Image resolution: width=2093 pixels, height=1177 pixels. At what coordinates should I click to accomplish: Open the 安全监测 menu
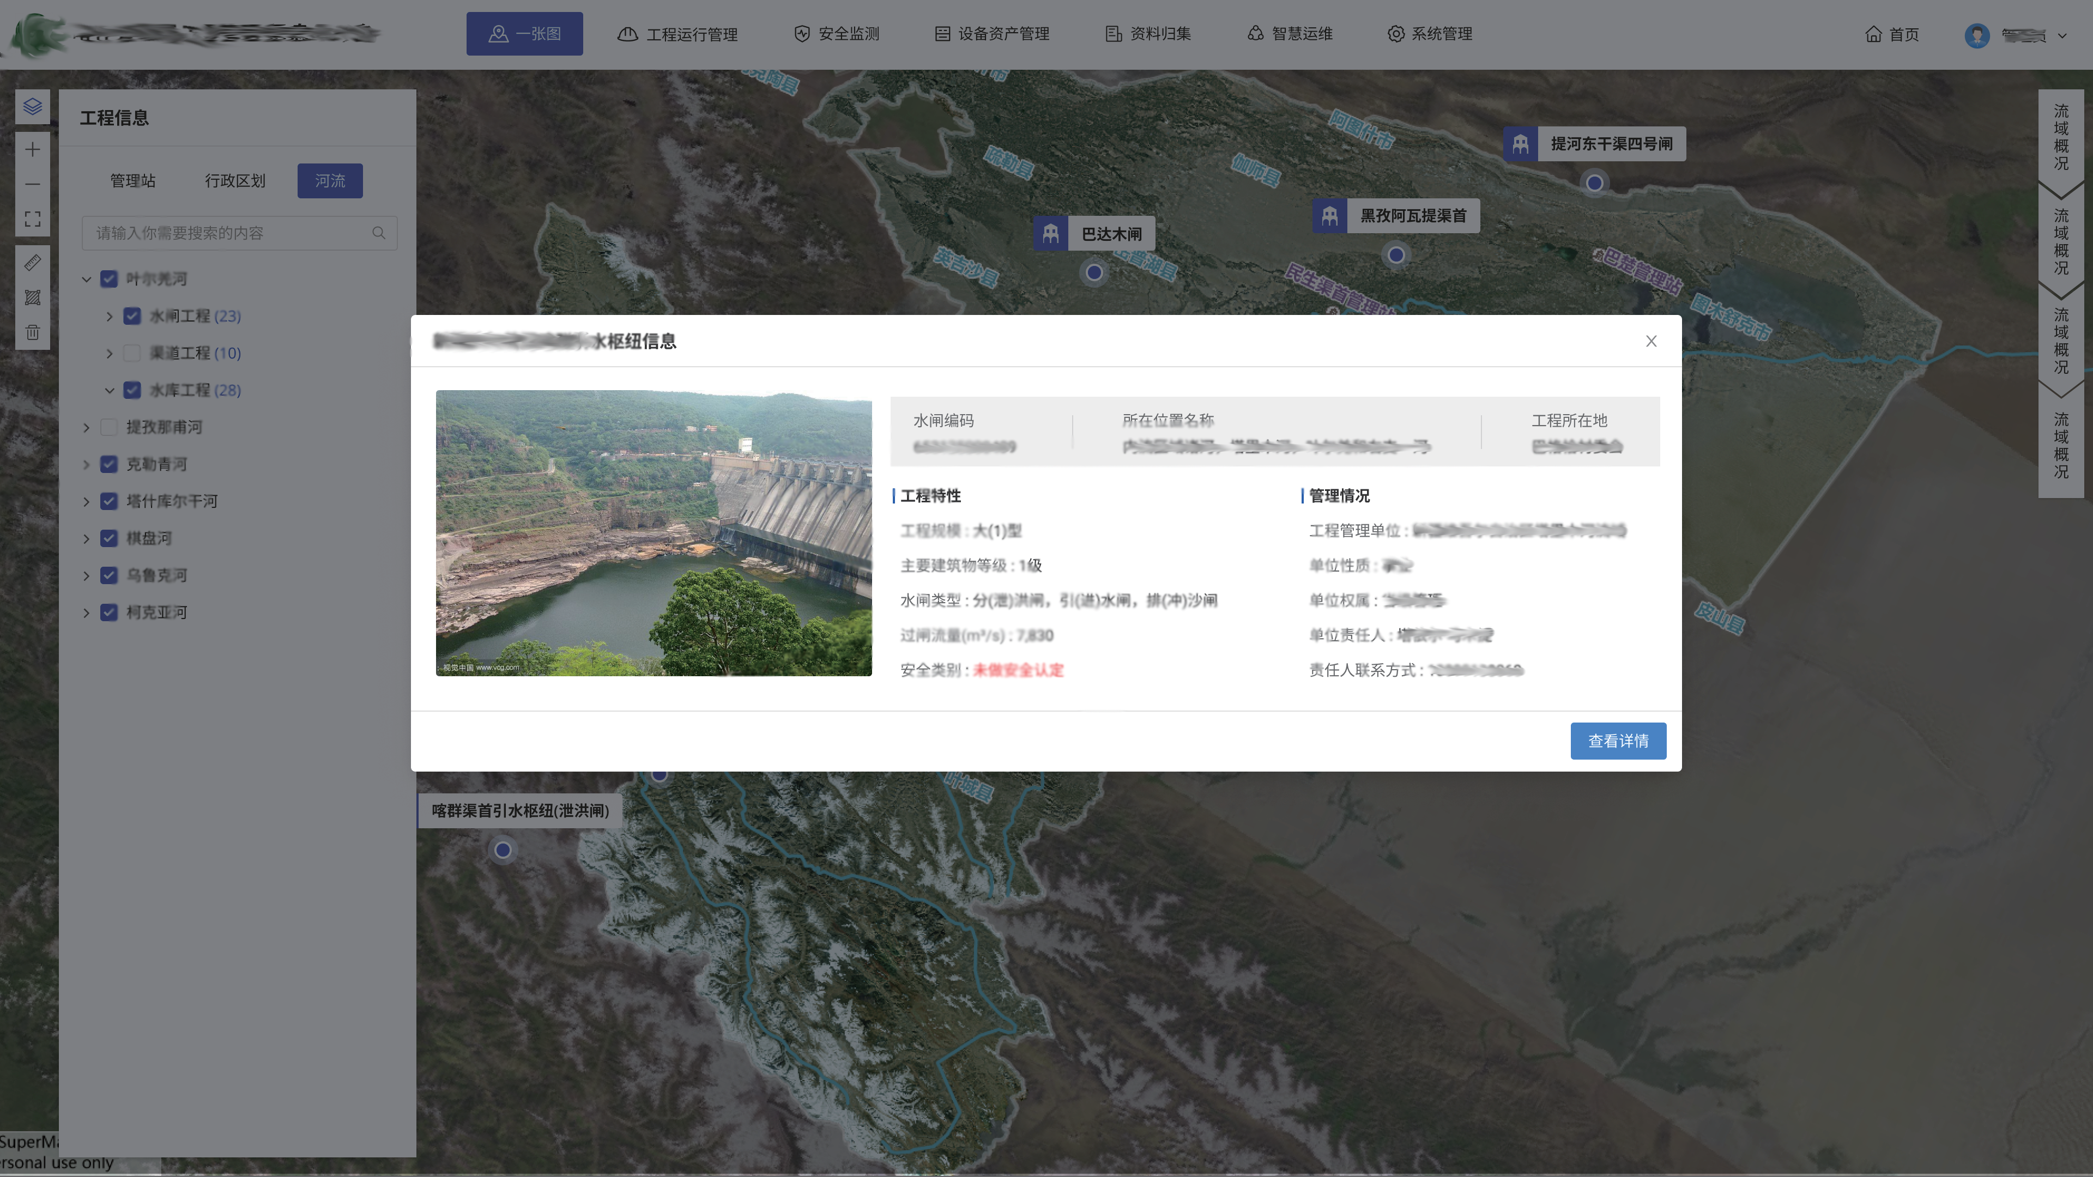point(837,34)
